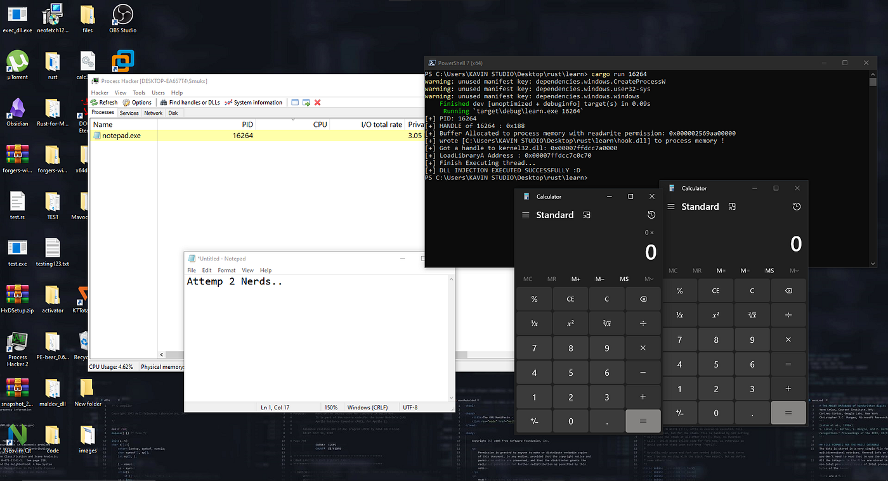Screen dimensions: 888x481
Task: Click Find handles or DLLs
Action: [x=190, y=103]
